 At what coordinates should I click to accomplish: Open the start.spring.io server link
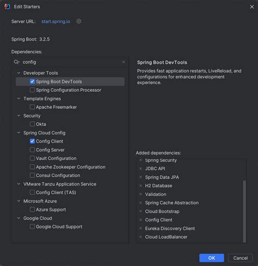56,21
